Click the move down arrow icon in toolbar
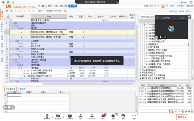The width and height of the screenshot is (194, 121). coord(34,11)
